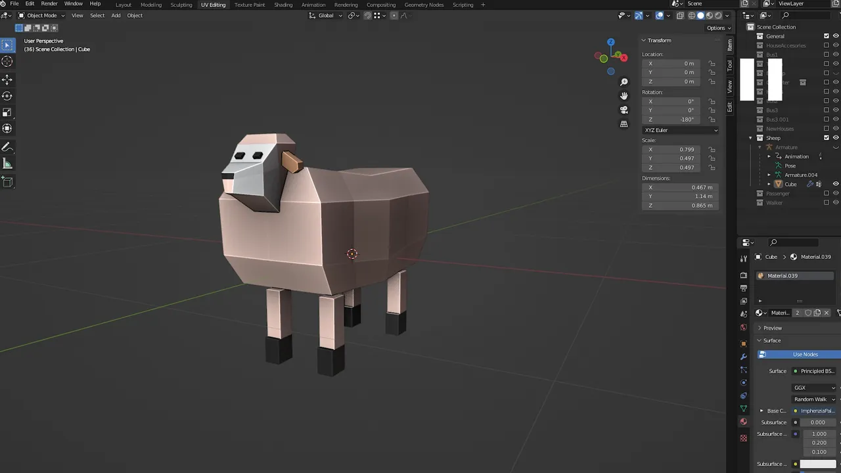Click the material user count 2 button
Image resolution: width=841 pixels, height=473 pixels.
798,313
